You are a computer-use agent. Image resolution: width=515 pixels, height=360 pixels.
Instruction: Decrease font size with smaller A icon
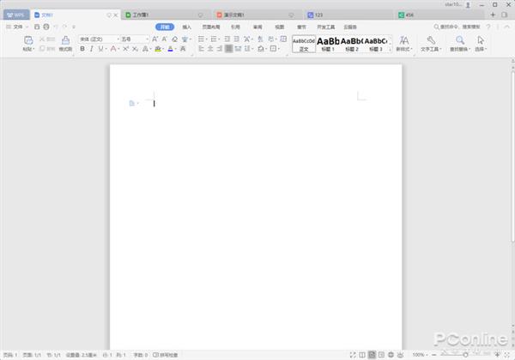[x=165, y=39]
